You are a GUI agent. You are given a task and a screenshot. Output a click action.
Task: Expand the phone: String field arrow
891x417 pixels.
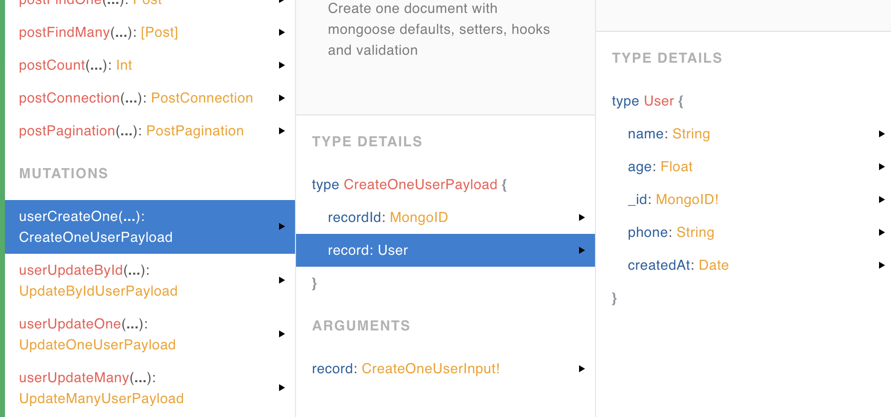pyautogui.click(x=882, y=232)
